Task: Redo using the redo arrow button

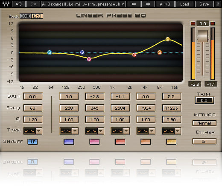Action: [x=33, y=4]
